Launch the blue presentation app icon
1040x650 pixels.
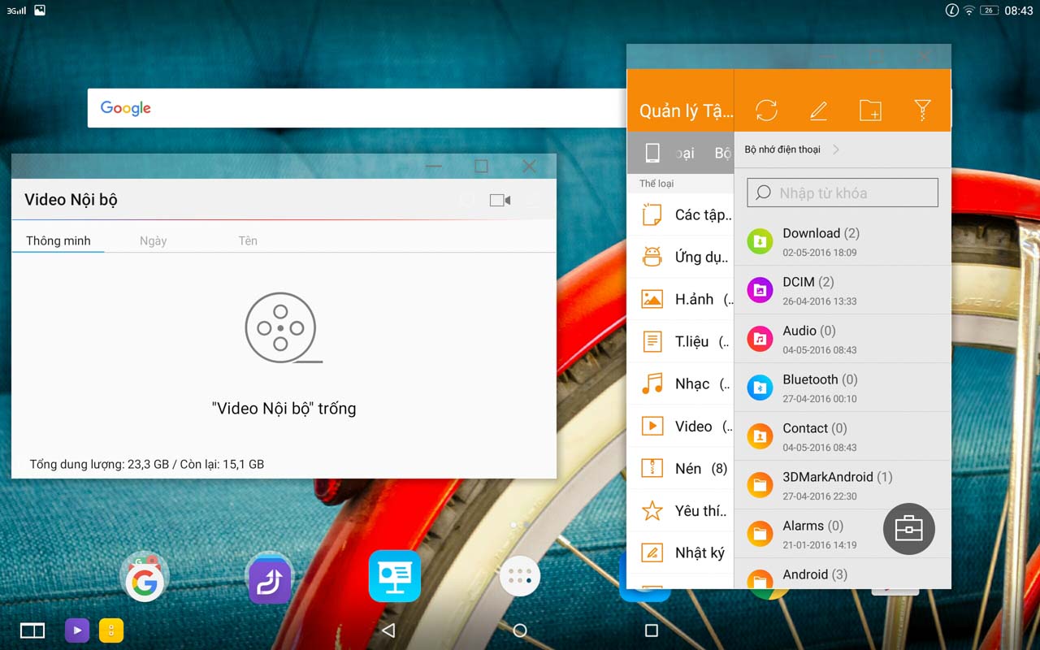395,576
